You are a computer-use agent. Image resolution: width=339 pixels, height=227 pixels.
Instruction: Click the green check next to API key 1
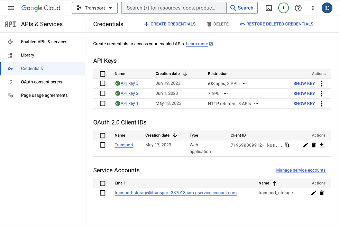point(117,103)
